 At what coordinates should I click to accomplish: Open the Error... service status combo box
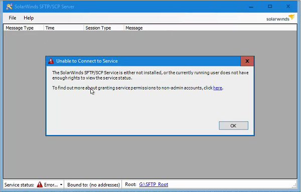pyautogui.click(x=50, y=184)
